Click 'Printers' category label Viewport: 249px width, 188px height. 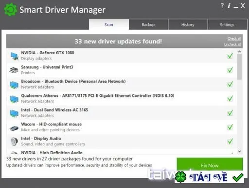28,73
